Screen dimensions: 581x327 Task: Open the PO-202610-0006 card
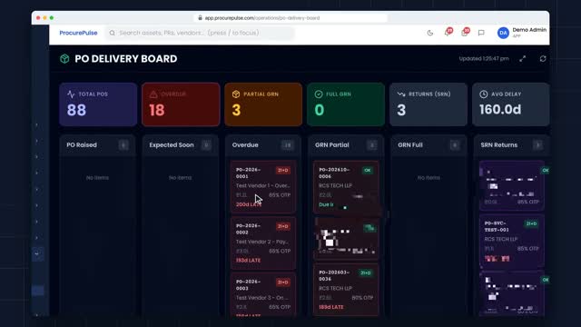point(346,187)
